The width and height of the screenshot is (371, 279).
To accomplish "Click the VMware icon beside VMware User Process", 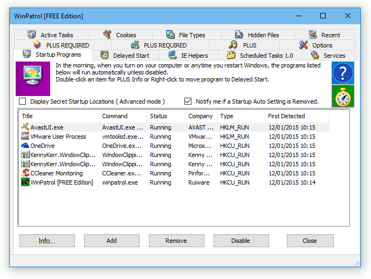I will click(25, 136).
